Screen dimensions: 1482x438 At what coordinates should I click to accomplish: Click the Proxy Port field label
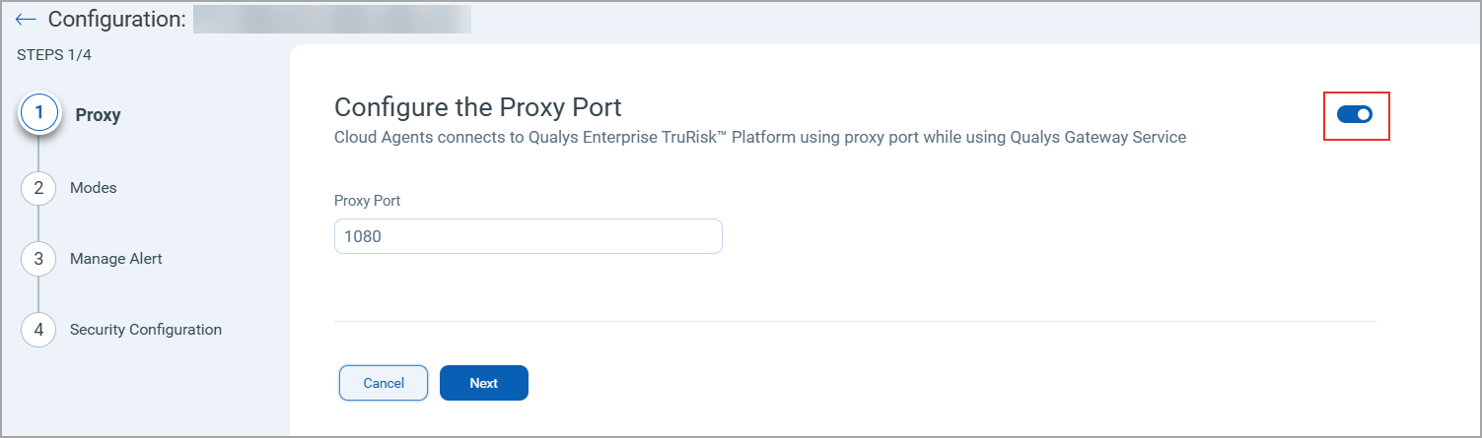point(368,200)
